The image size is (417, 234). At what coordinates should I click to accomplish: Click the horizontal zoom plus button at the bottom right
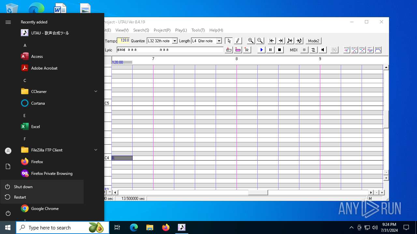pos(382,192)
